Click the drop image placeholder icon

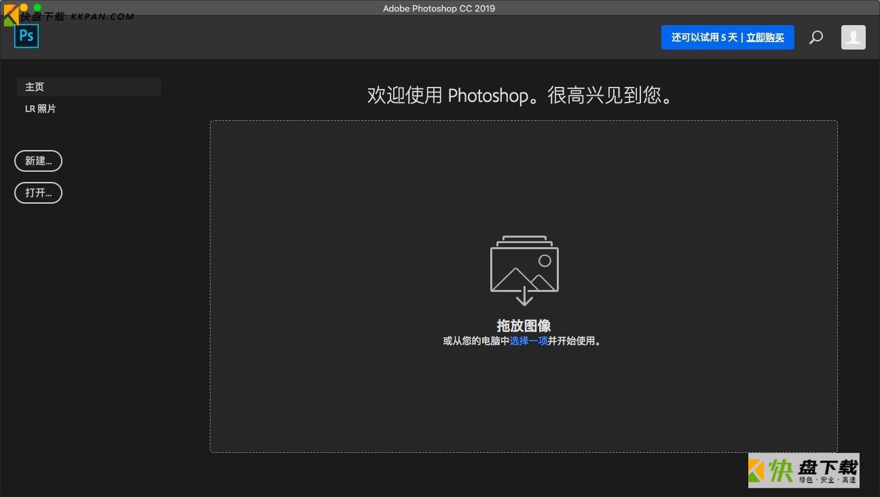tap(524, 270)
